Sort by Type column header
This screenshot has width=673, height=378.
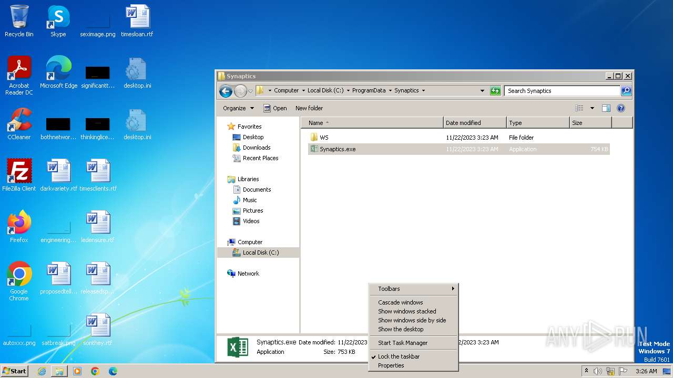538,123
